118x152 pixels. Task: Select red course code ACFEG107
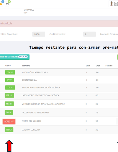9,122
